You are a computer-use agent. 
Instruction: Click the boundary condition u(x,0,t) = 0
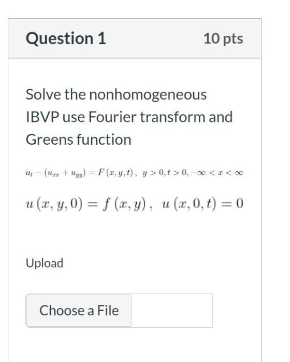coord(202,204)
